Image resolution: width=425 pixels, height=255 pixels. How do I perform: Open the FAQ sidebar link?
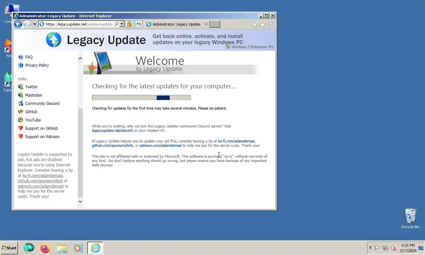29,57
